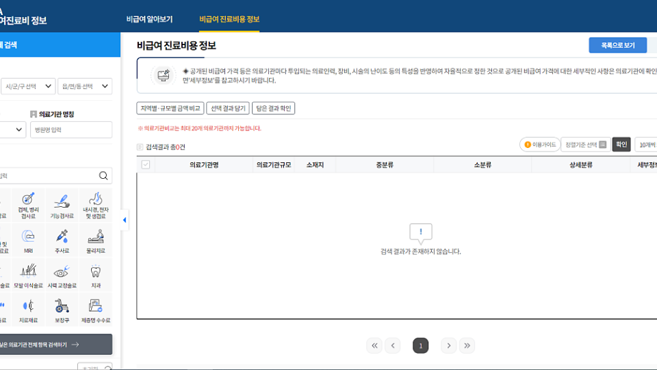Select the 내시경, 천자 및 생검료 icon
The image size is (657, 370).
(96, 205)
